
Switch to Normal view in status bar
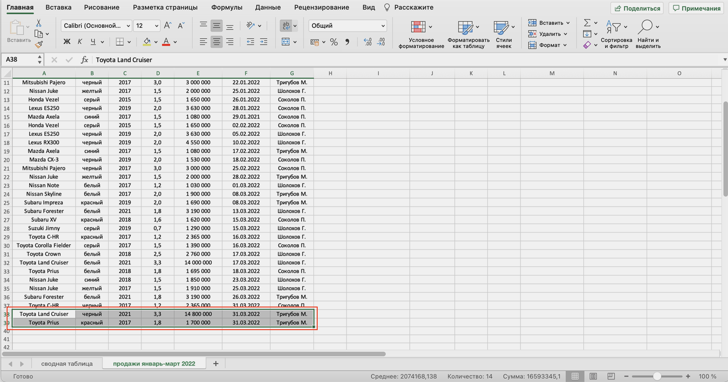575,376
